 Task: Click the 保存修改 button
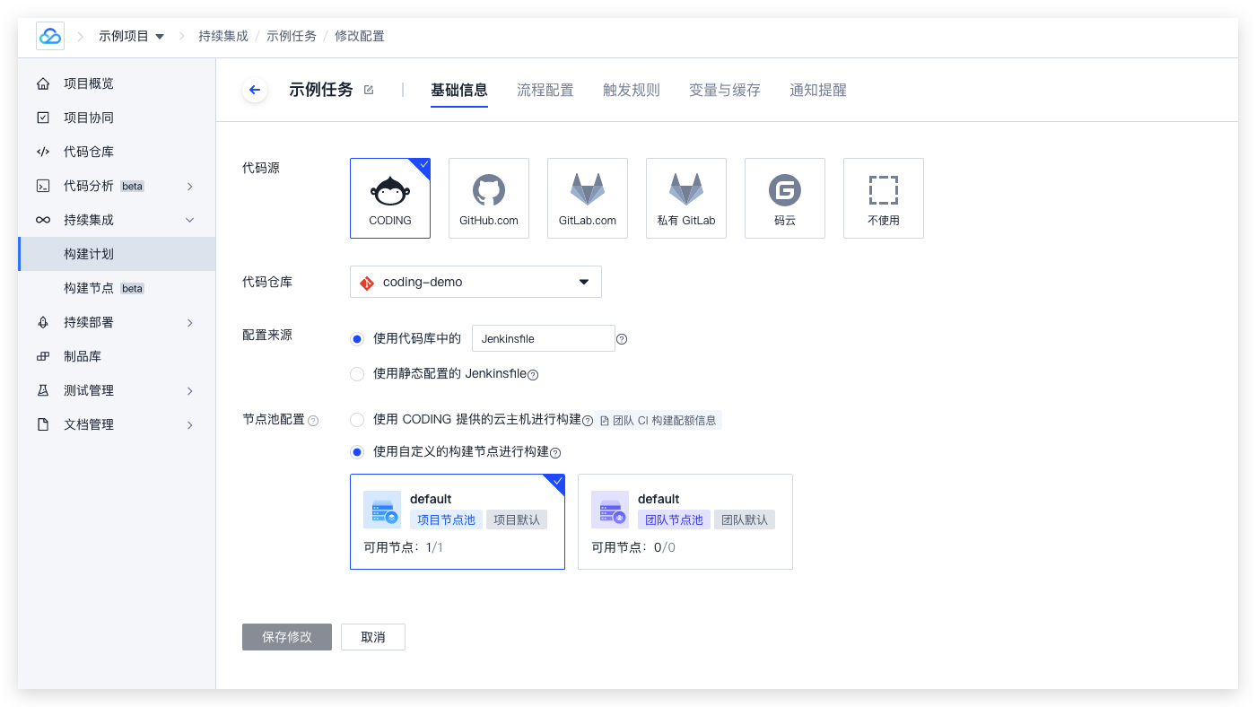pyautogui.click(x=287, y=637)
